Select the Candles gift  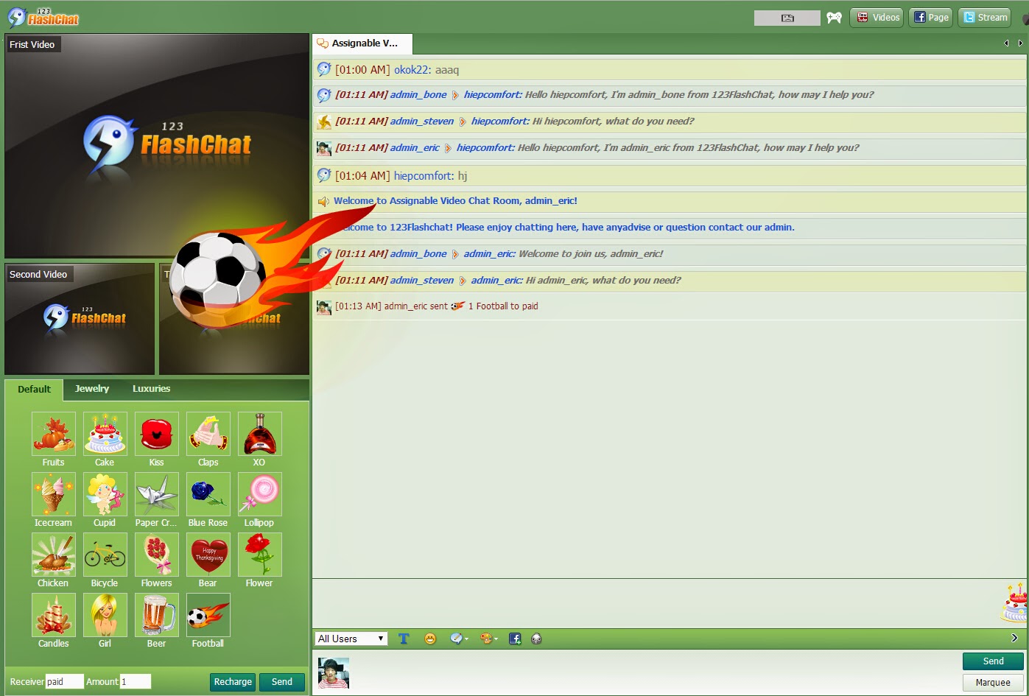tap(53, 615)
